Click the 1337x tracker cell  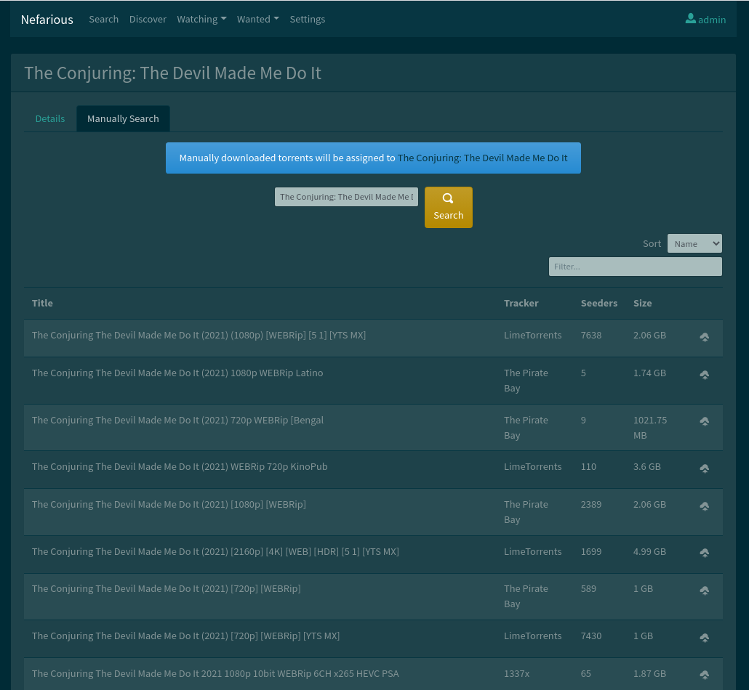tap(516, 673)
